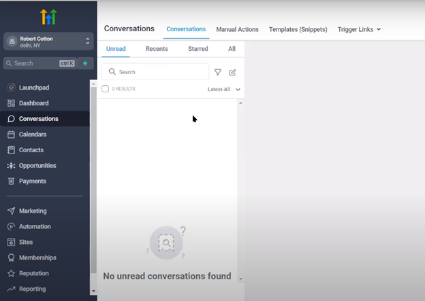Click the Opportunities network icon

(x=11, y=166)
